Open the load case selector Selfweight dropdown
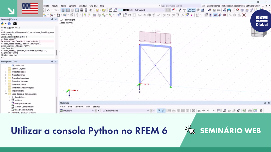Screen dimensions: 271x152 [x=163, y=10]
